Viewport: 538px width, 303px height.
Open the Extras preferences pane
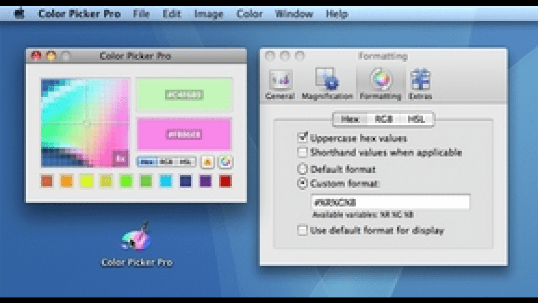coord(420,85)
